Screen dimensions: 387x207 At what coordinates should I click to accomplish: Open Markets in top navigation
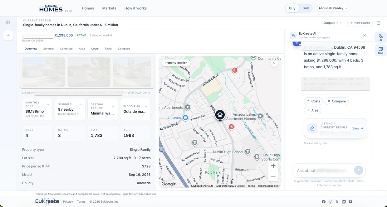click(x=109, y=8)
